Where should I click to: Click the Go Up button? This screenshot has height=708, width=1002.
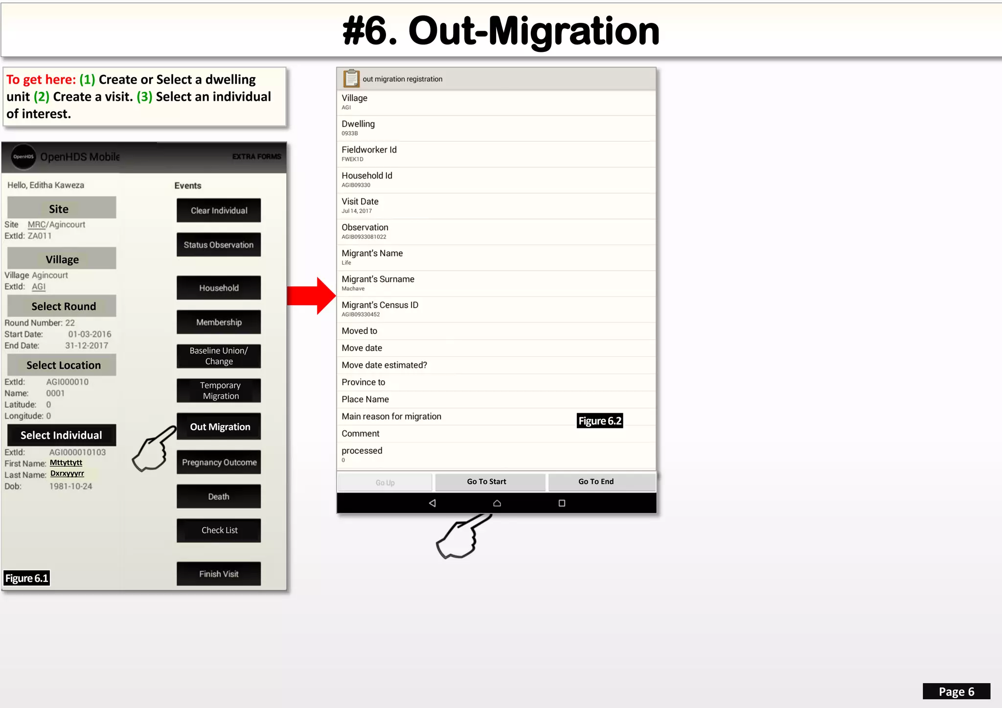pyautogui.click(x=385, y=482)
